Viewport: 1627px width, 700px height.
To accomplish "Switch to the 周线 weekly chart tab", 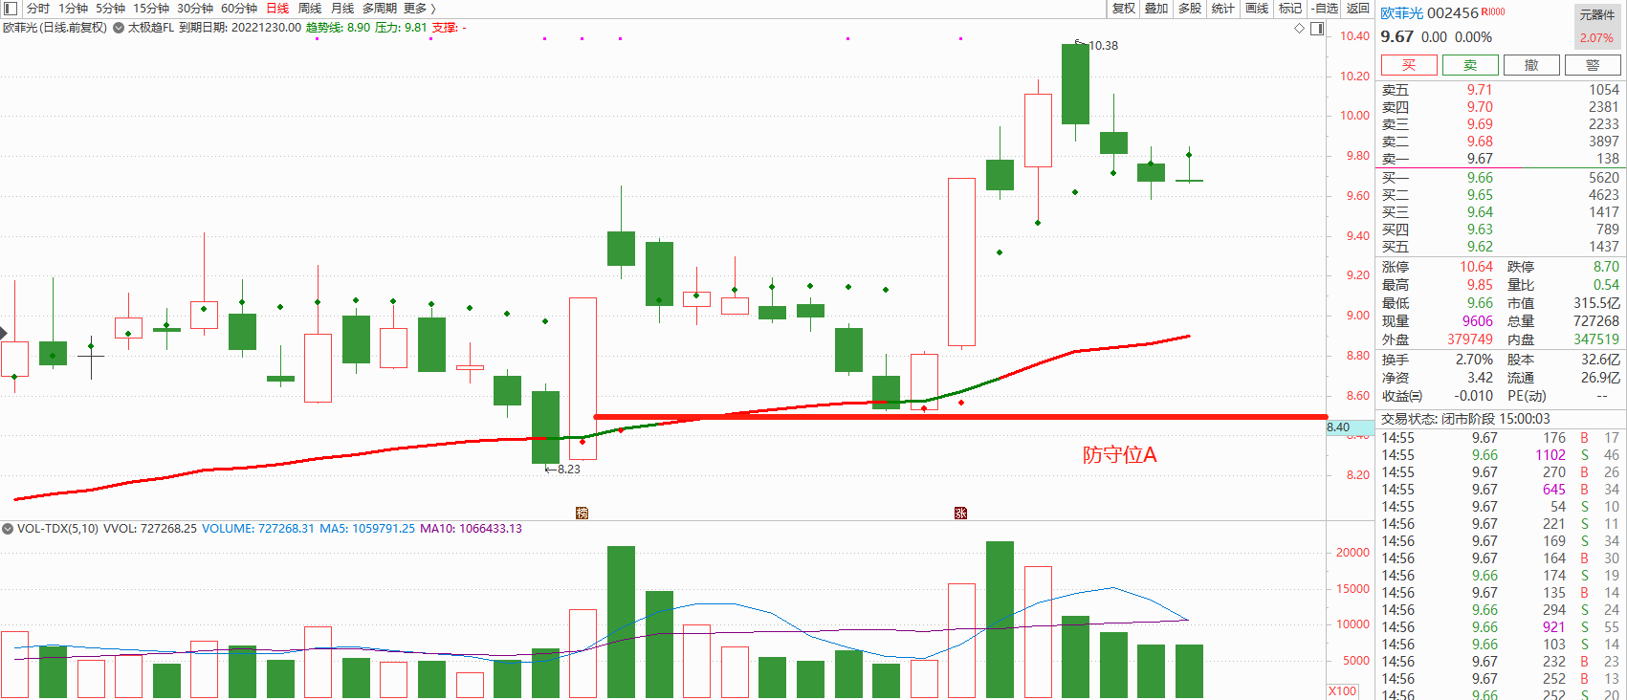I will [x=310, y=9].
